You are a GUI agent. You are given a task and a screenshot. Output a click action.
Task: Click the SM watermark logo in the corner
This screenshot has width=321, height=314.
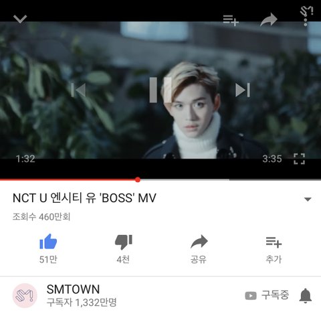coord(307,11)
